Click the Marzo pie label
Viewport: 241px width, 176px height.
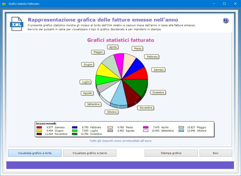(138, 48)
